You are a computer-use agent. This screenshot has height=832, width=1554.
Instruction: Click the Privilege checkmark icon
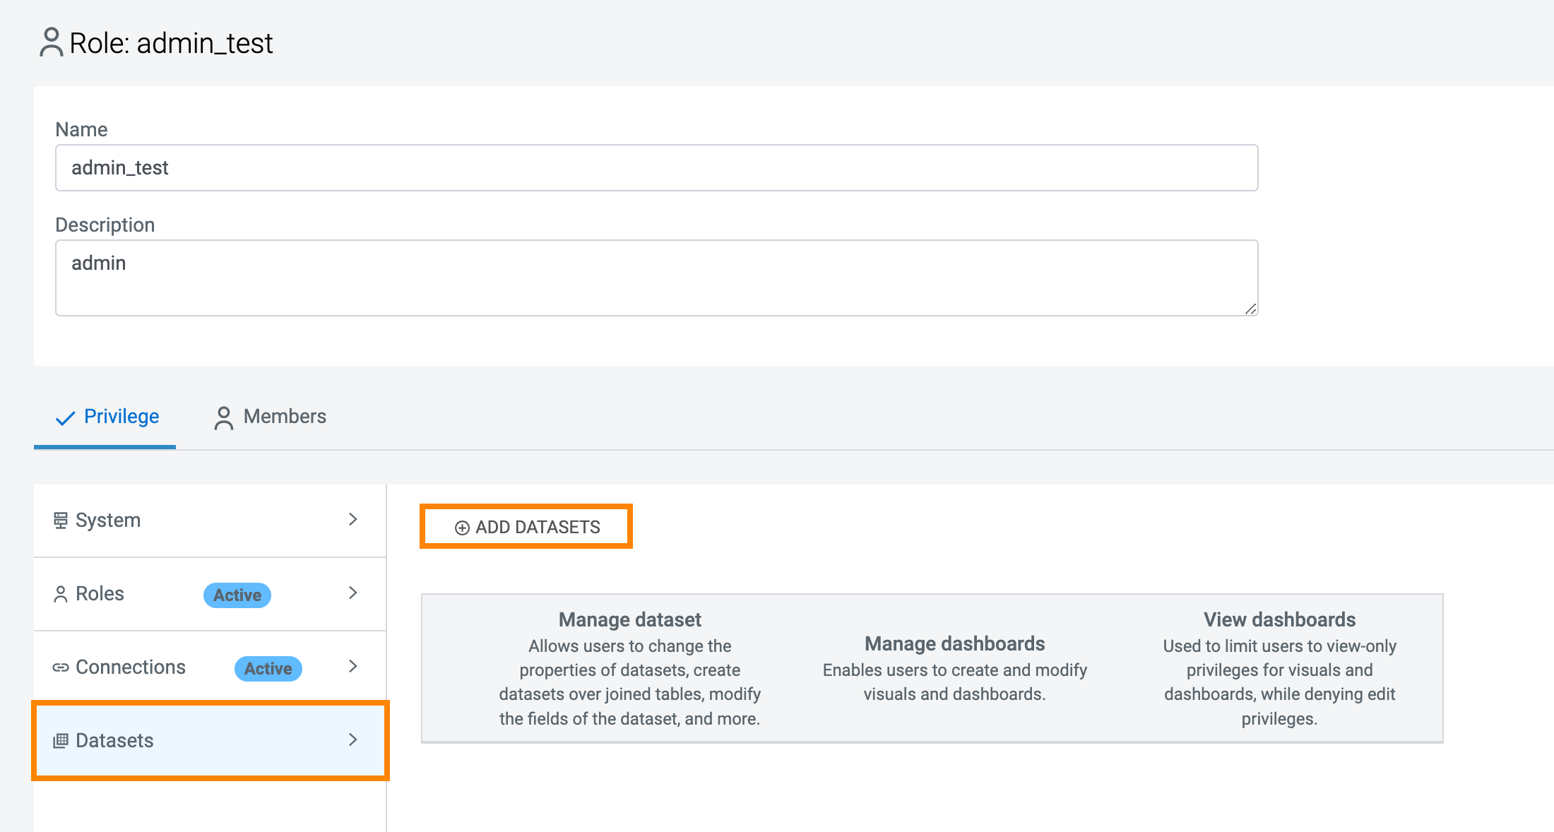pos(65,418)
